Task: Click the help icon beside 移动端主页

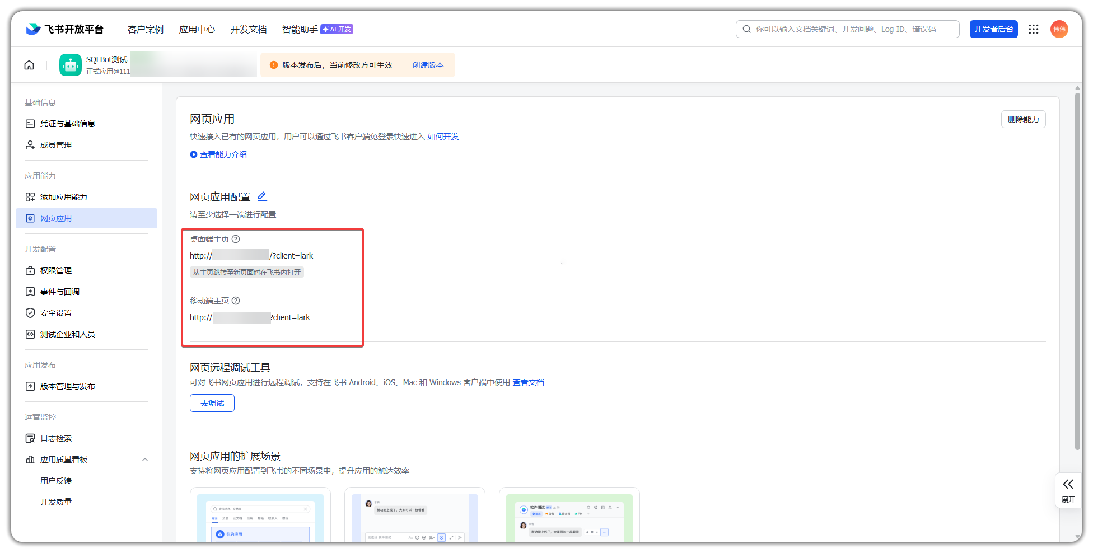Action: 236,301
